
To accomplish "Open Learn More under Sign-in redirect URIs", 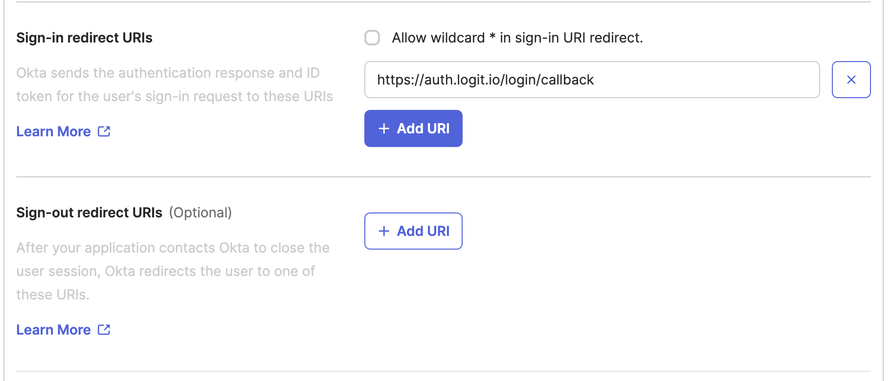I will [x=53, y=131].
